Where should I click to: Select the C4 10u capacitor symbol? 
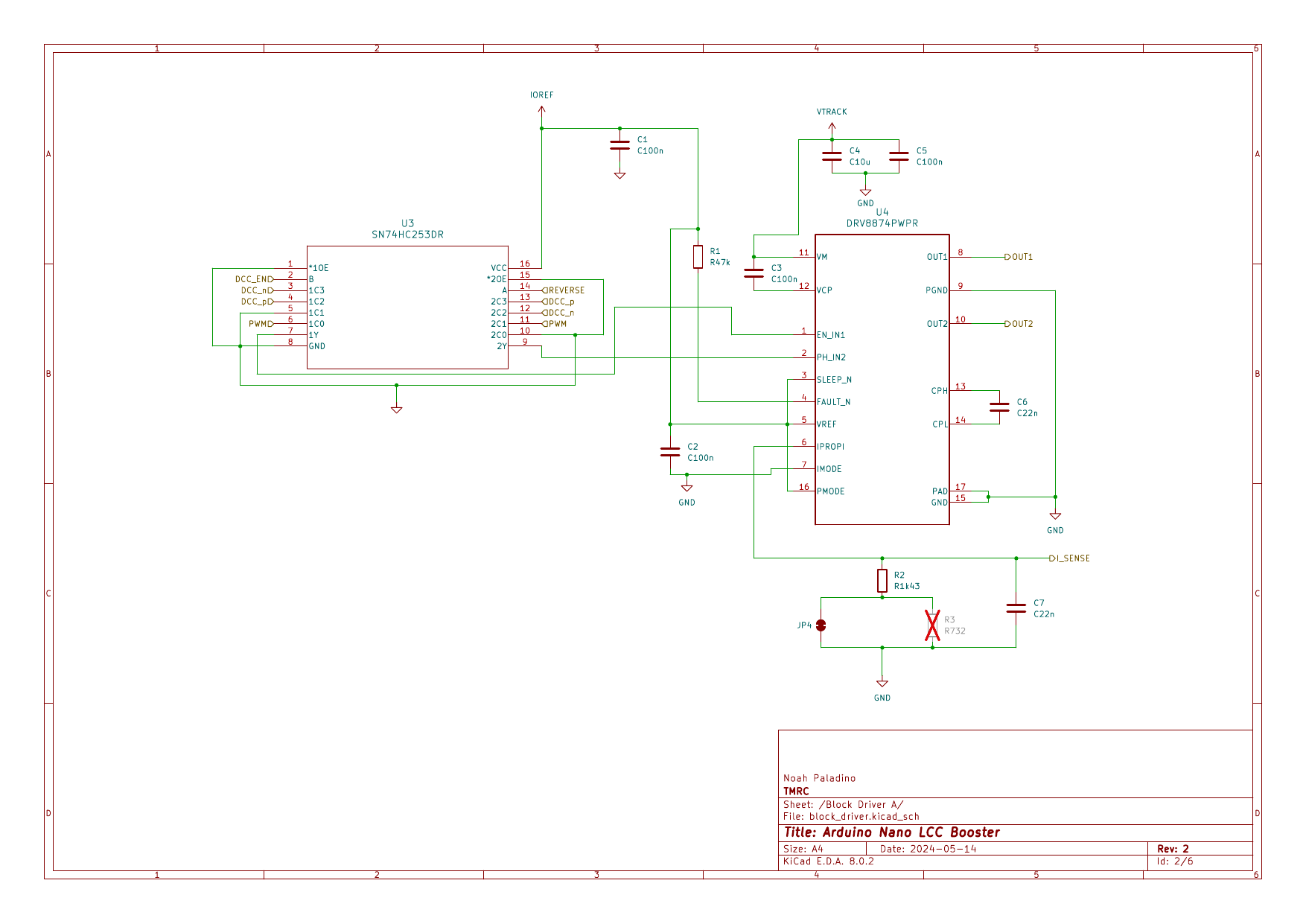click(x=832, y=156)
